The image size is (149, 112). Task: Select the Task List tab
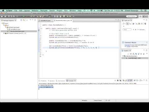127,21
